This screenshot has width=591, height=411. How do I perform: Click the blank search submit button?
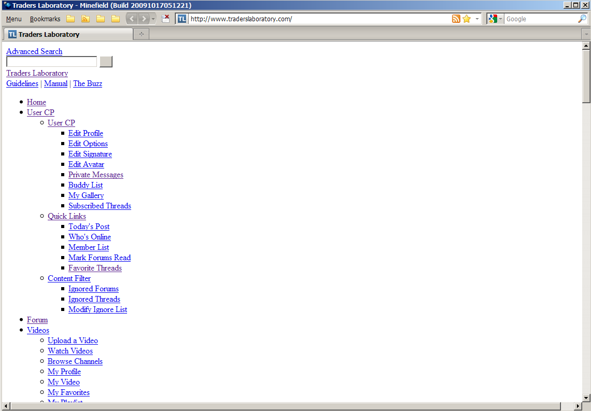point(106,61)
